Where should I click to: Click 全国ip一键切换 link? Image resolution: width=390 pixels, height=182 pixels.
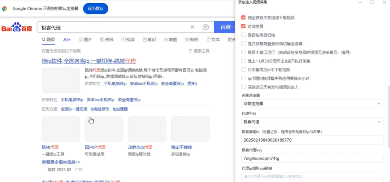[74, 109]
